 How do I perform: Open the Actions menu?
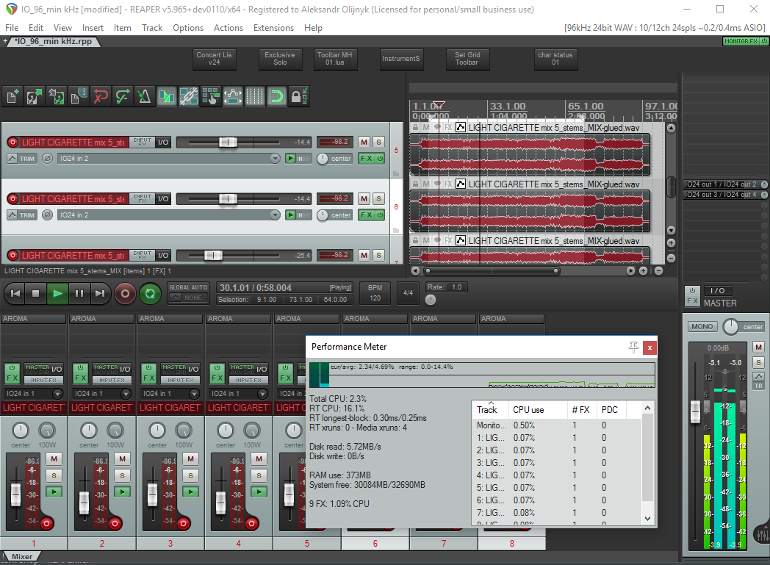point(228,28)
